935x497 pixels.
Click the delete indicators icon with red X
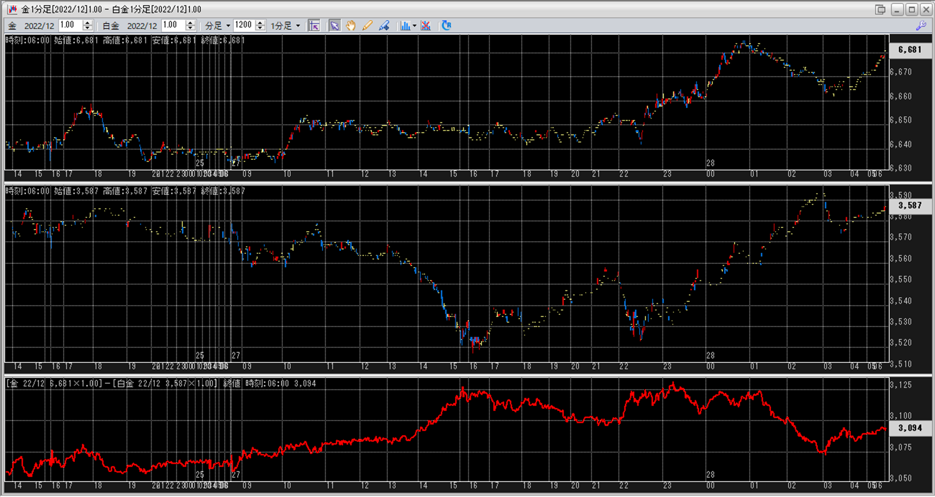coord(426,26)
